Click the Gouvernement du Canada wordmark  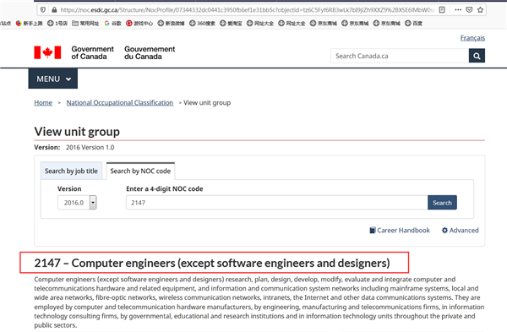[x=150, y=52]
